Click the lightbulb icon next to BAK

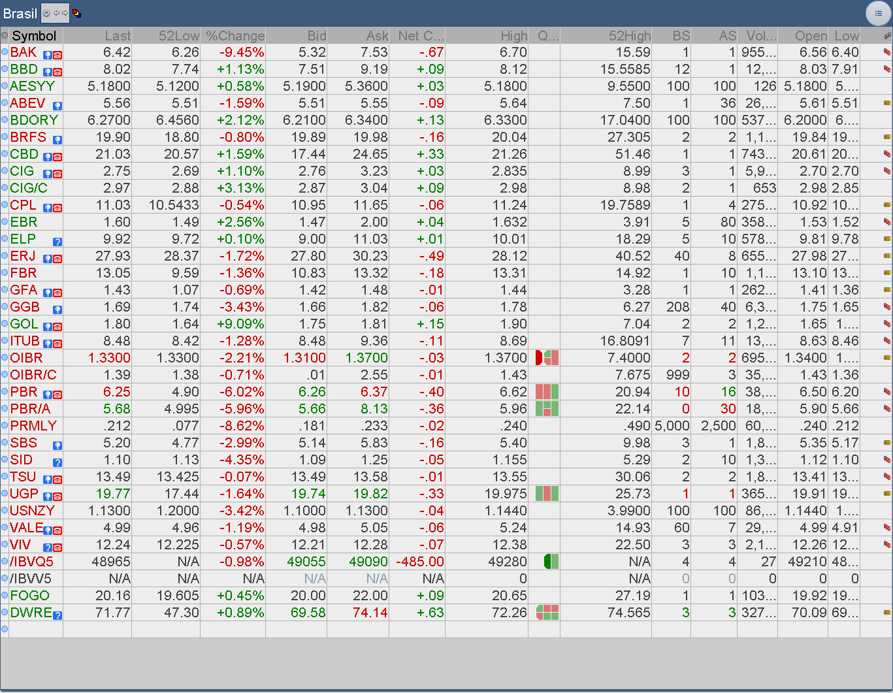pyautogui.click(x=48, y=55)
